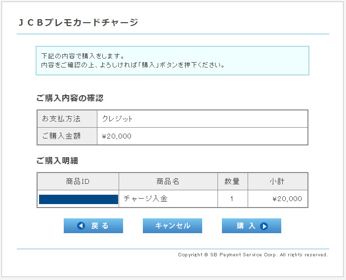Click the 小計 column header

pos(278,181)
